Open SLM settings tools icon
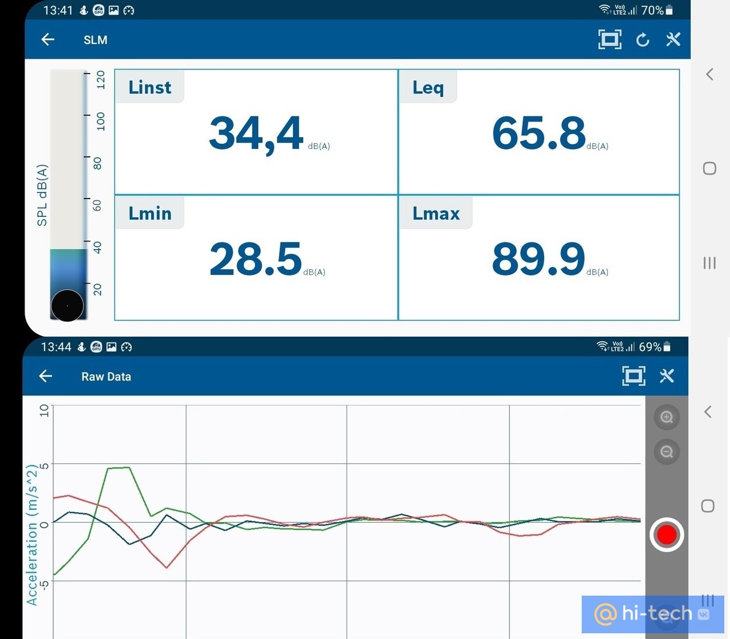 coord(674,39)
